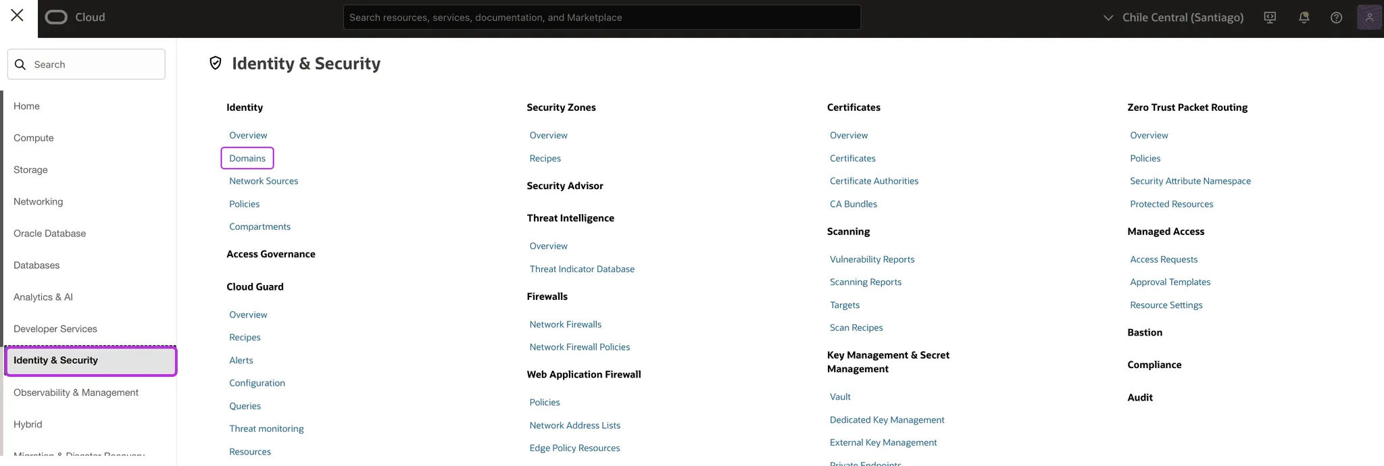Click the Oracle Cloud logo icon

point(56,17)
